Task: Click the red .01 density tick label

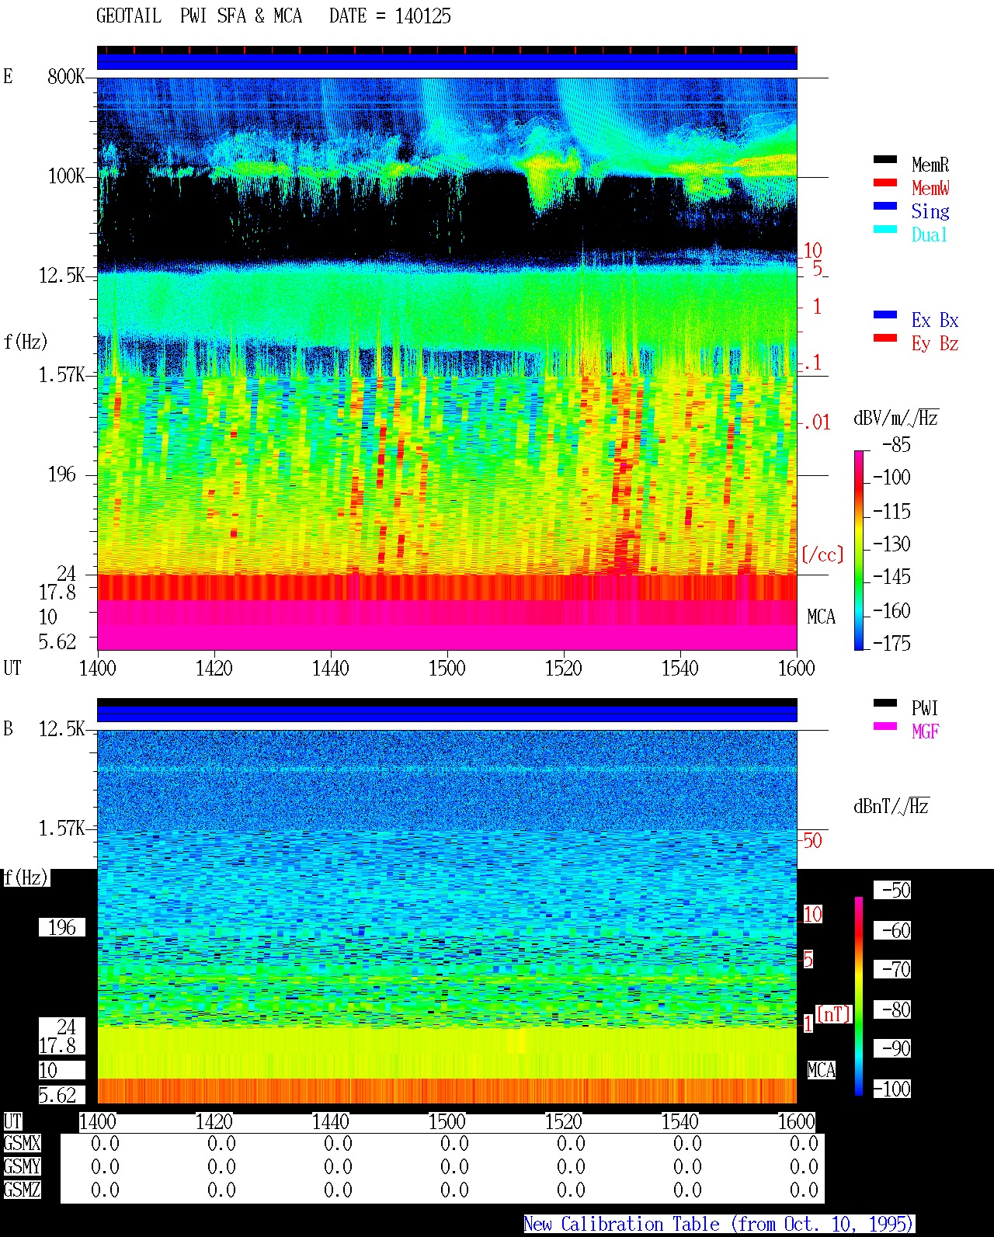Action: coord(817,422)
